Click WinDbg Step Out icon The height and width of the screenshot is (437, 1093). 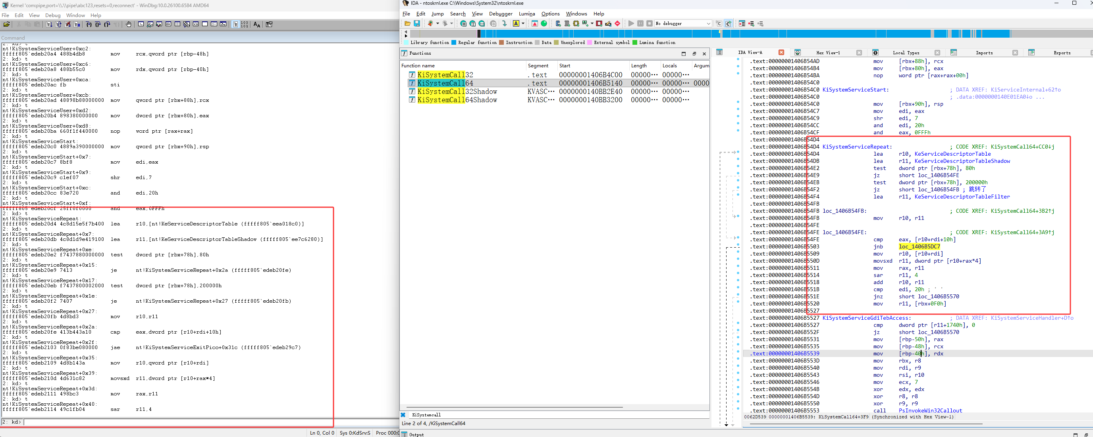click(107, 24)
